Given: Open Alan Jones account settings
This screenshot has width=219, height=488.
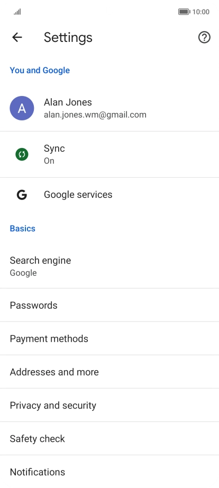Looking at the screenshot, I should [x=109, y=108].
